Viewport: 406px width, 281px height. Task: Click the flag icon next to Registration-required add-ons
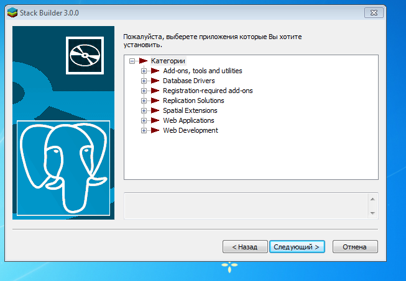coord(155,91)
